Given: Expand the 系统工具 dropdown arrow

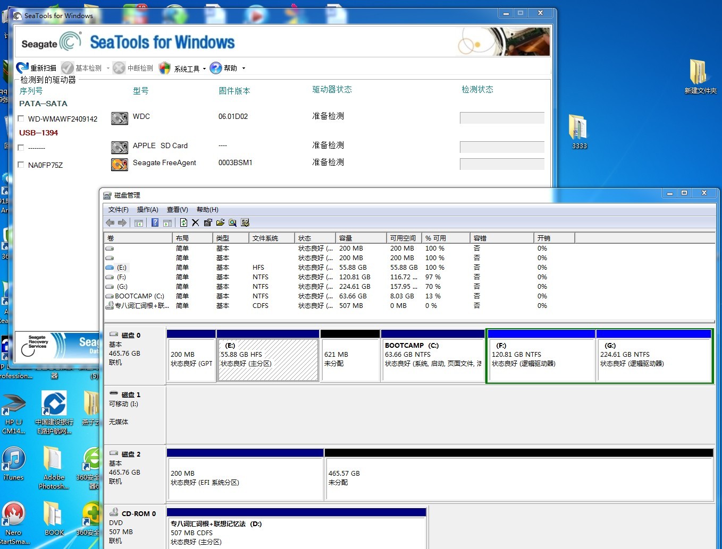Looking at the screenshot, I should (x=204, y=68).
